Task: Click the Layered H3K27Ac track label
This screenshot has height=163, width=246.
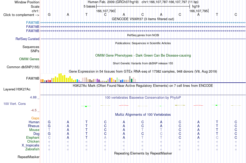Action: [17, 89]
